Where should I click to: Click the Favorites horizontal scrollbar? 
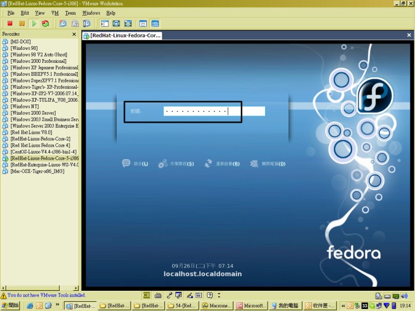[40, 288]
